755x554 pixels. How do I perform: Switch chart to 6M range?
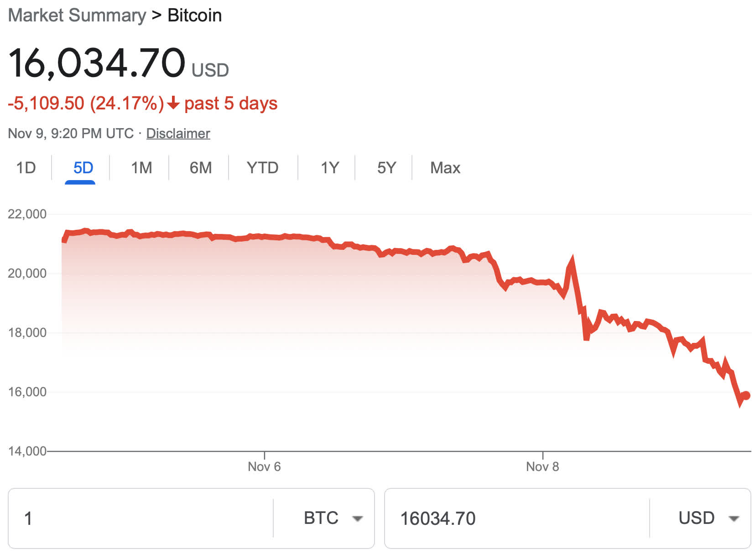201,168
